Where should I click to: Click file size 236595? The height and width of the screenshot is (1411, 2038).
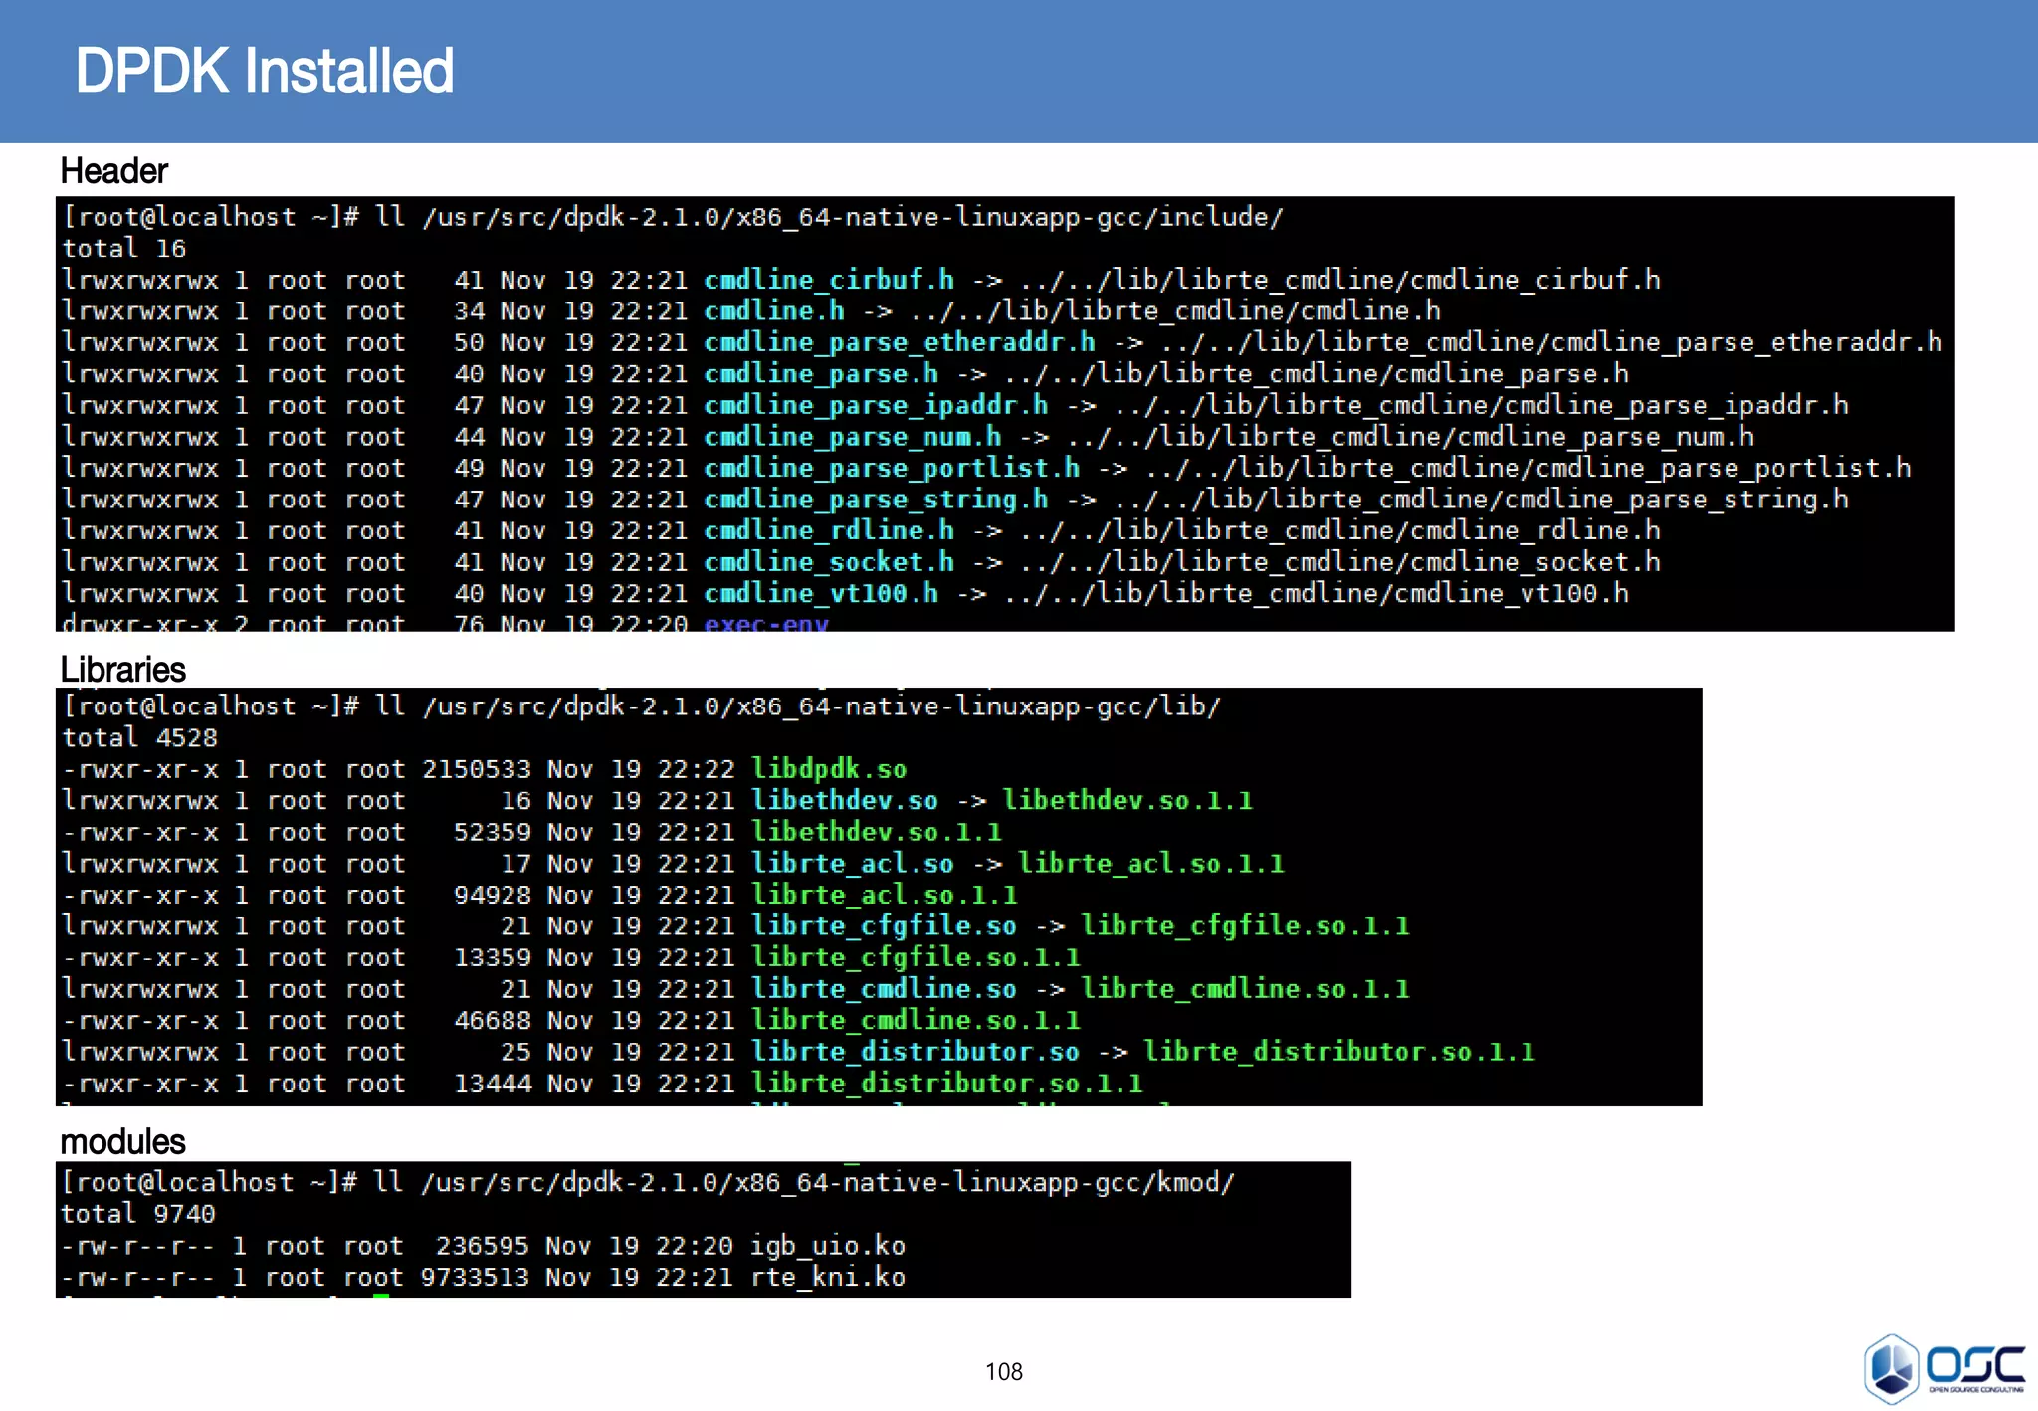click(483, 1246)
